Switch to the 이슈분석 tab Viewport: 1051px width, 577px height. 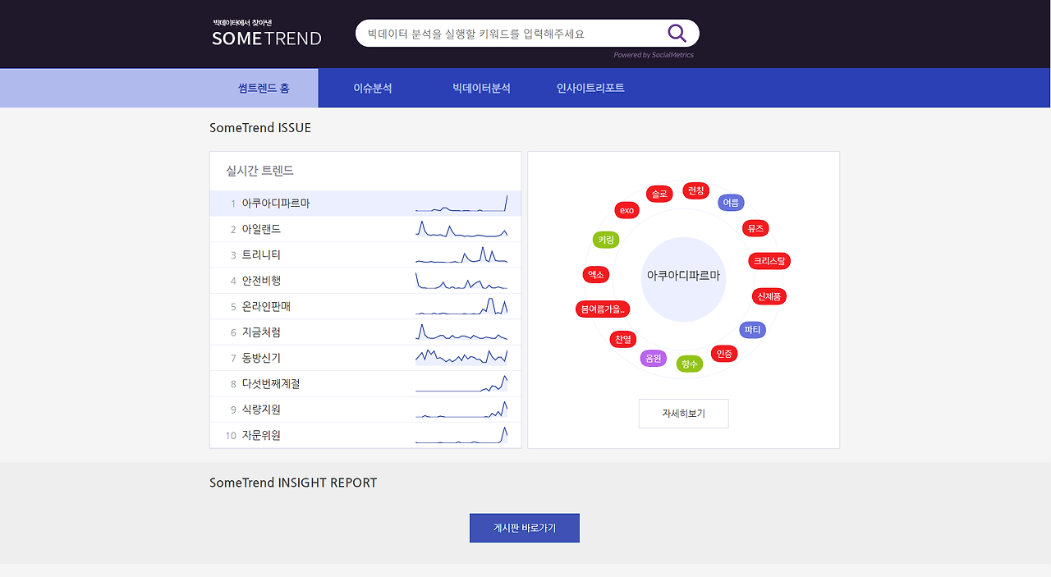tap(373, 88)
